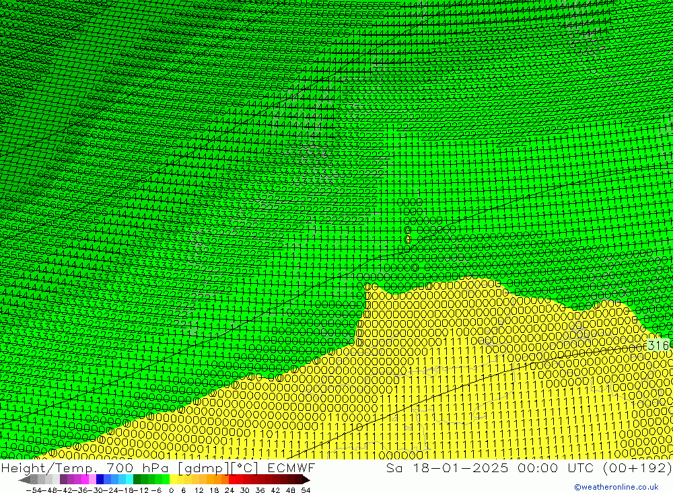Click the dark right arrow of color scale
The height and width of the screenshot is (493, 673).
pyautogui.click(x=306, y=480)
